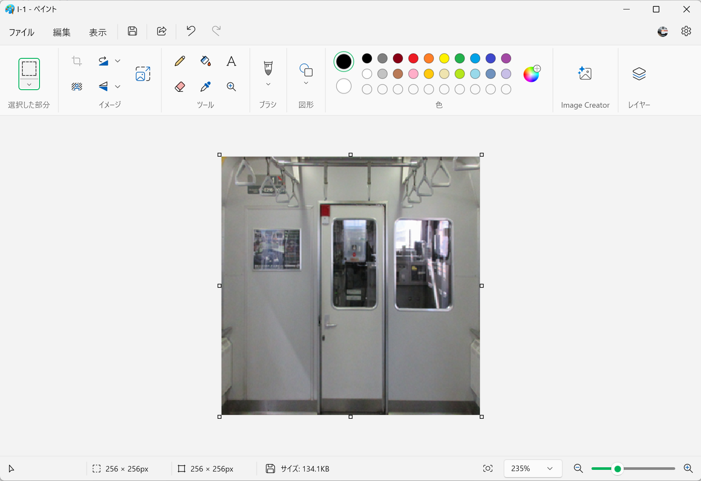Pick the dark red color swatch

click(x=398, y=58)
